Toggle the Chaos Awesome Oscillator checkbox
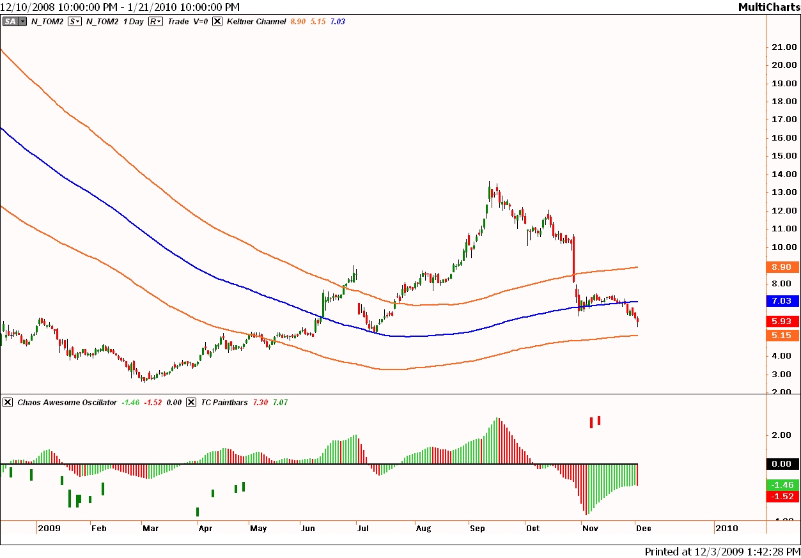Image resolution: width=801 pixels, height=558 pixels. [8, 402]
